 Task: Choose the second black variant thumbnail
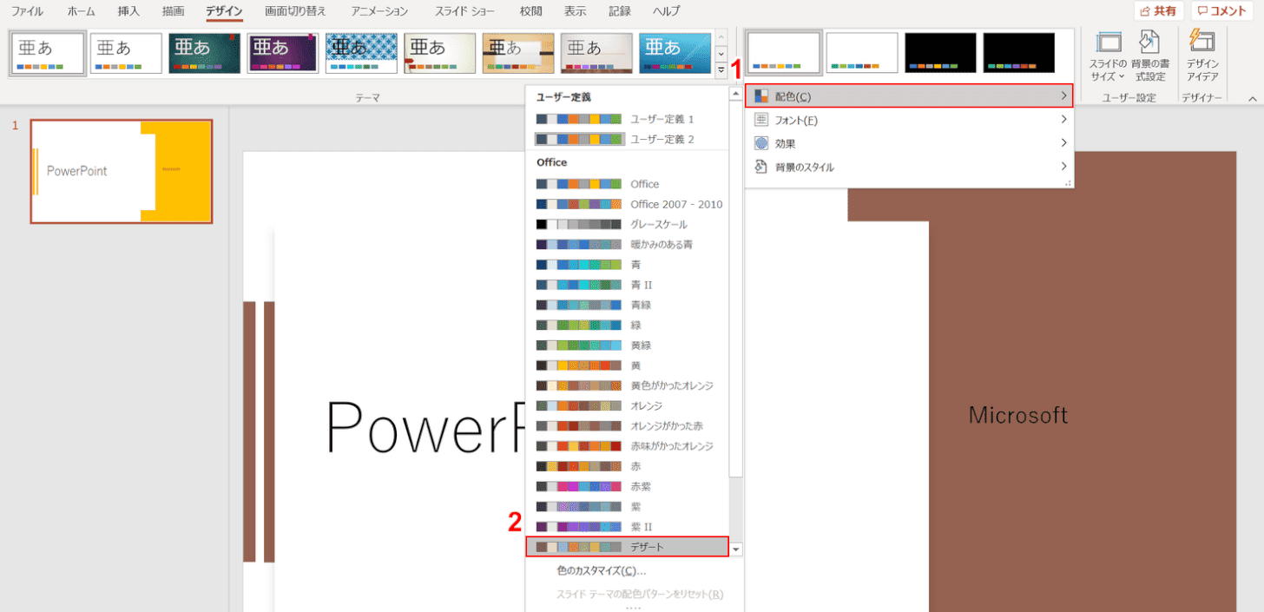[x=1019, y=53]
